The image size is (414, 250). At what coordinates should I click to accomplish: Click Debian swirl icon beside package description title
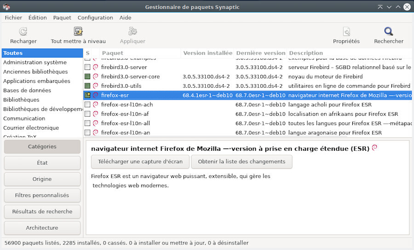374,148
